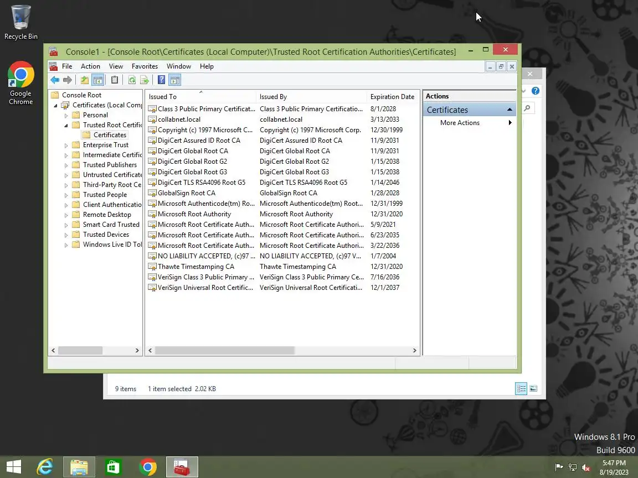The image size is (638, 478).
Task: Click the Copy clipboard toolbar icon
Action: pyautogui.click(x=115, y=80)
